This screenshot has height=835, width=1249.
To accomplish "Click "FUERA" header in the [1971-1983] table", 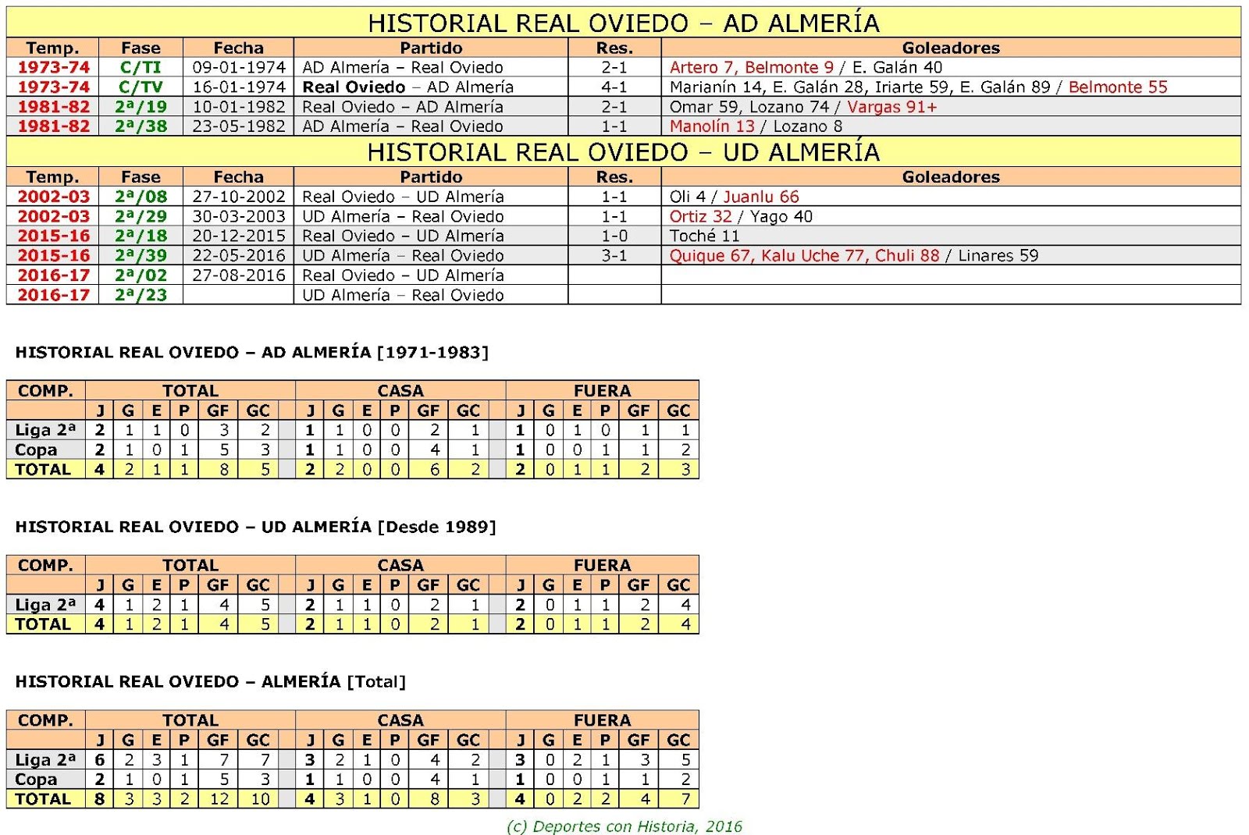I will [602, 390].
